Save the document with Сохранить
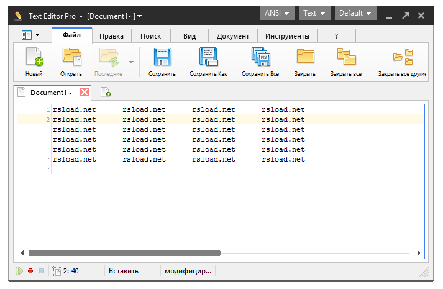The width and height of the screenshot is (443, 289). (162, 62)
